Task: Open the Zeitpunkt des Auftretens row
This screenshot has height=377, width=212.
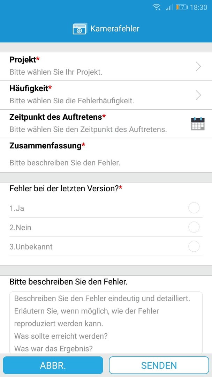Action: (x=106, y=124)
